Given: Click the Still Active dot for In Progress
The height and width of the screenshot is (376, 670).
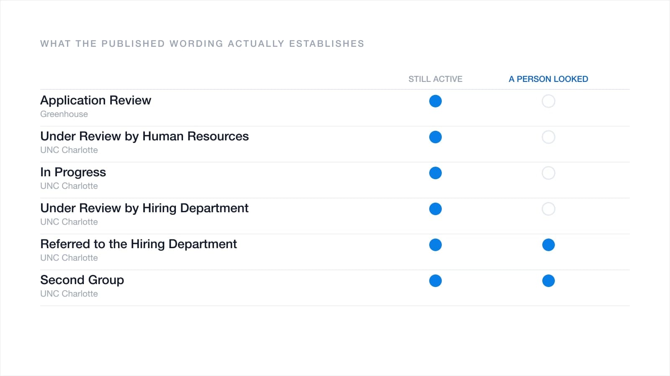Looking at the screenshot, I should [x=435, y=173].
